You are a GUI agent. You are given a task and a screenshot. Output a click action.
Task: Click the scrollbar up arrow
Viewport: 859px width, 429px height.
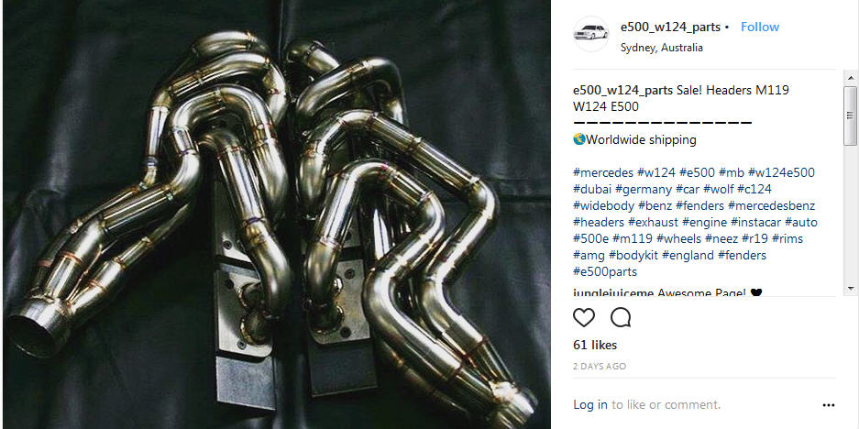pyautogui.click(x=850, y=77)
